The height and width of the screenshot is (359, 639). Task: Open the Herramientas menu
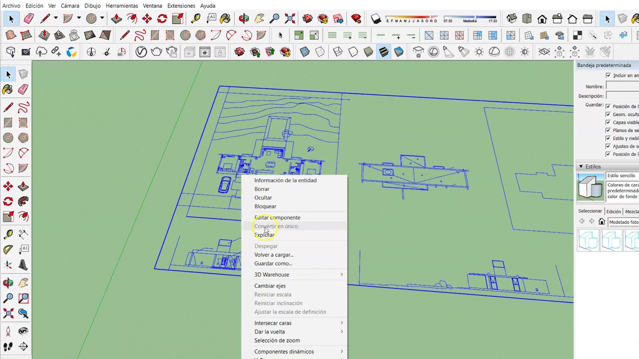click(x=122, y=6)
